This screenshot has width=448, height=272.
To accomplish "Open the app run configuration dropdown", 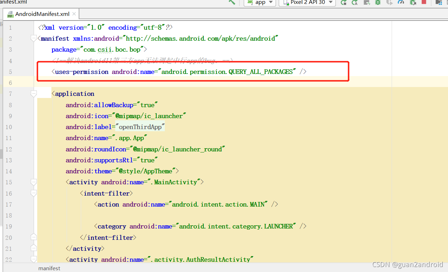I will [x=260, y=2].
